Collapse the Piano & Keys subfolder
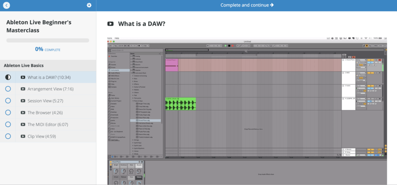 click(133, 101)
